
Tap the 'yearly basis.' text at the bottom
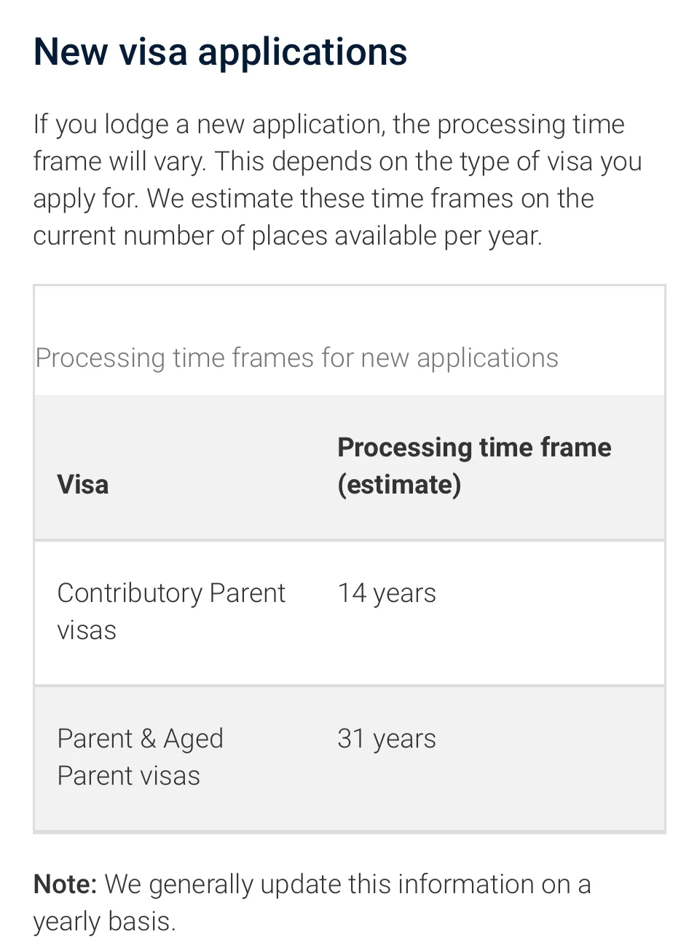point(105,922)
